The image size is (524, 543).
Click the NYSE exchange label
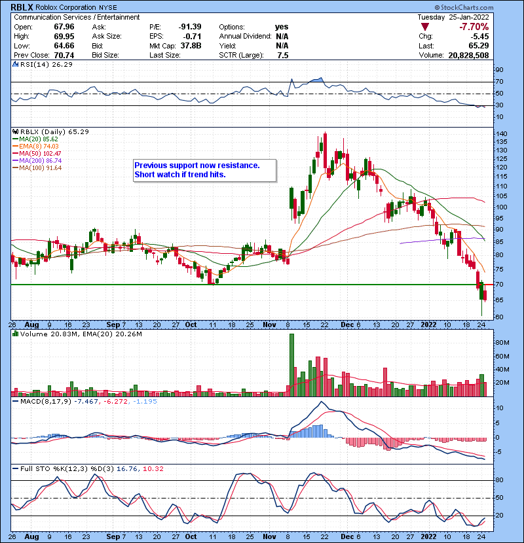(107, 8)
